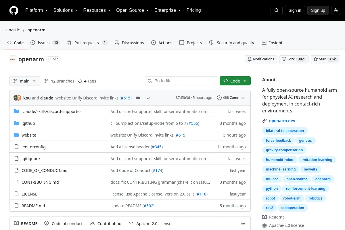Viewport: 345px width, 230px height.
Task: Click the force-feedback topic tag
Action: [278, 141]
